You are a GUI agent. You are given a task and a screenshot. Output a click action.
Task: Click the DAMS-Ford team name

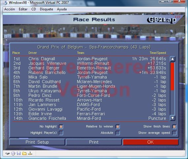click(88, 105)
